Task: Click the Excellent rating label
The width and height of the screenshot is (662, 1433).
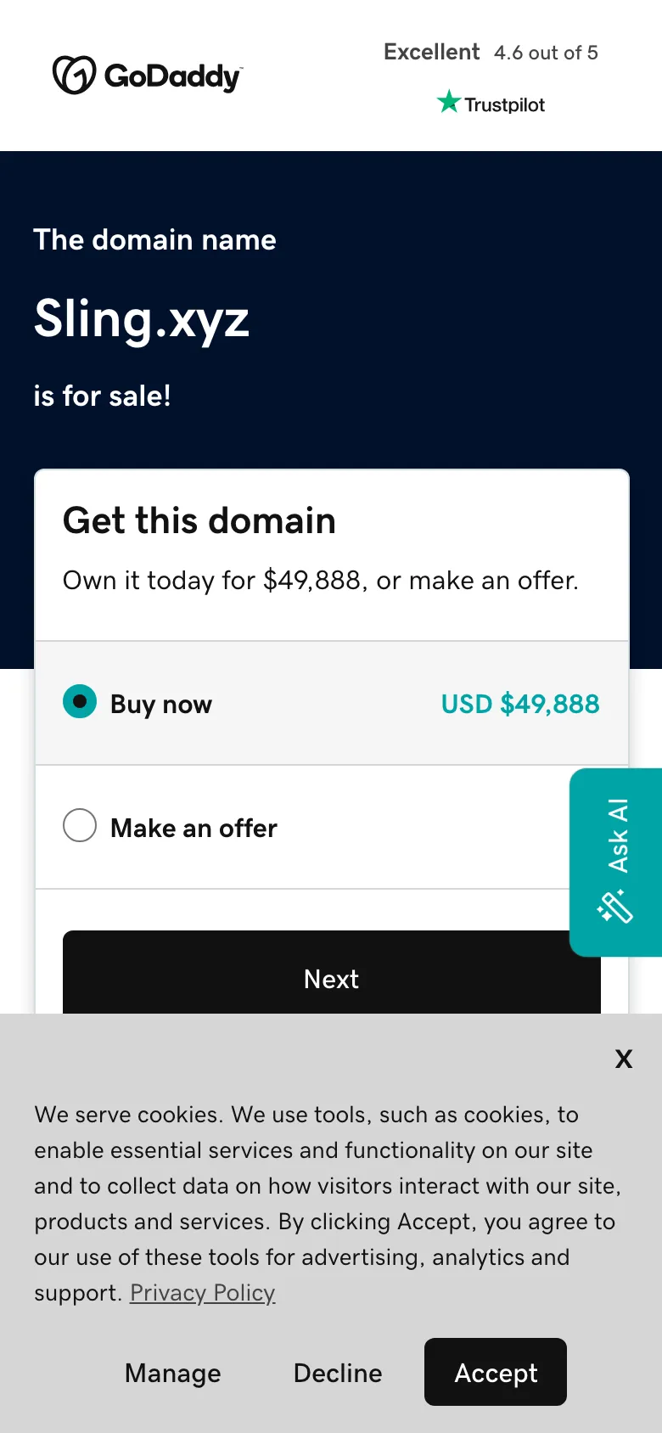Action: pyautogui.click(x=431, y=52)
